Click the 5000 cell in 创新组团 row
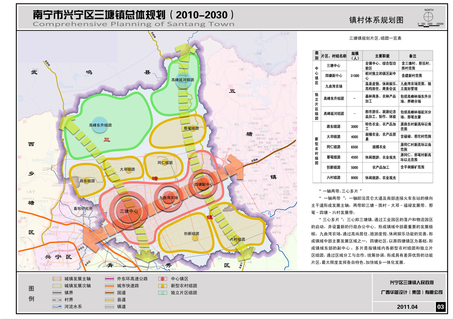453x320 pixels. pyautogui.click(x=355, y=168)
